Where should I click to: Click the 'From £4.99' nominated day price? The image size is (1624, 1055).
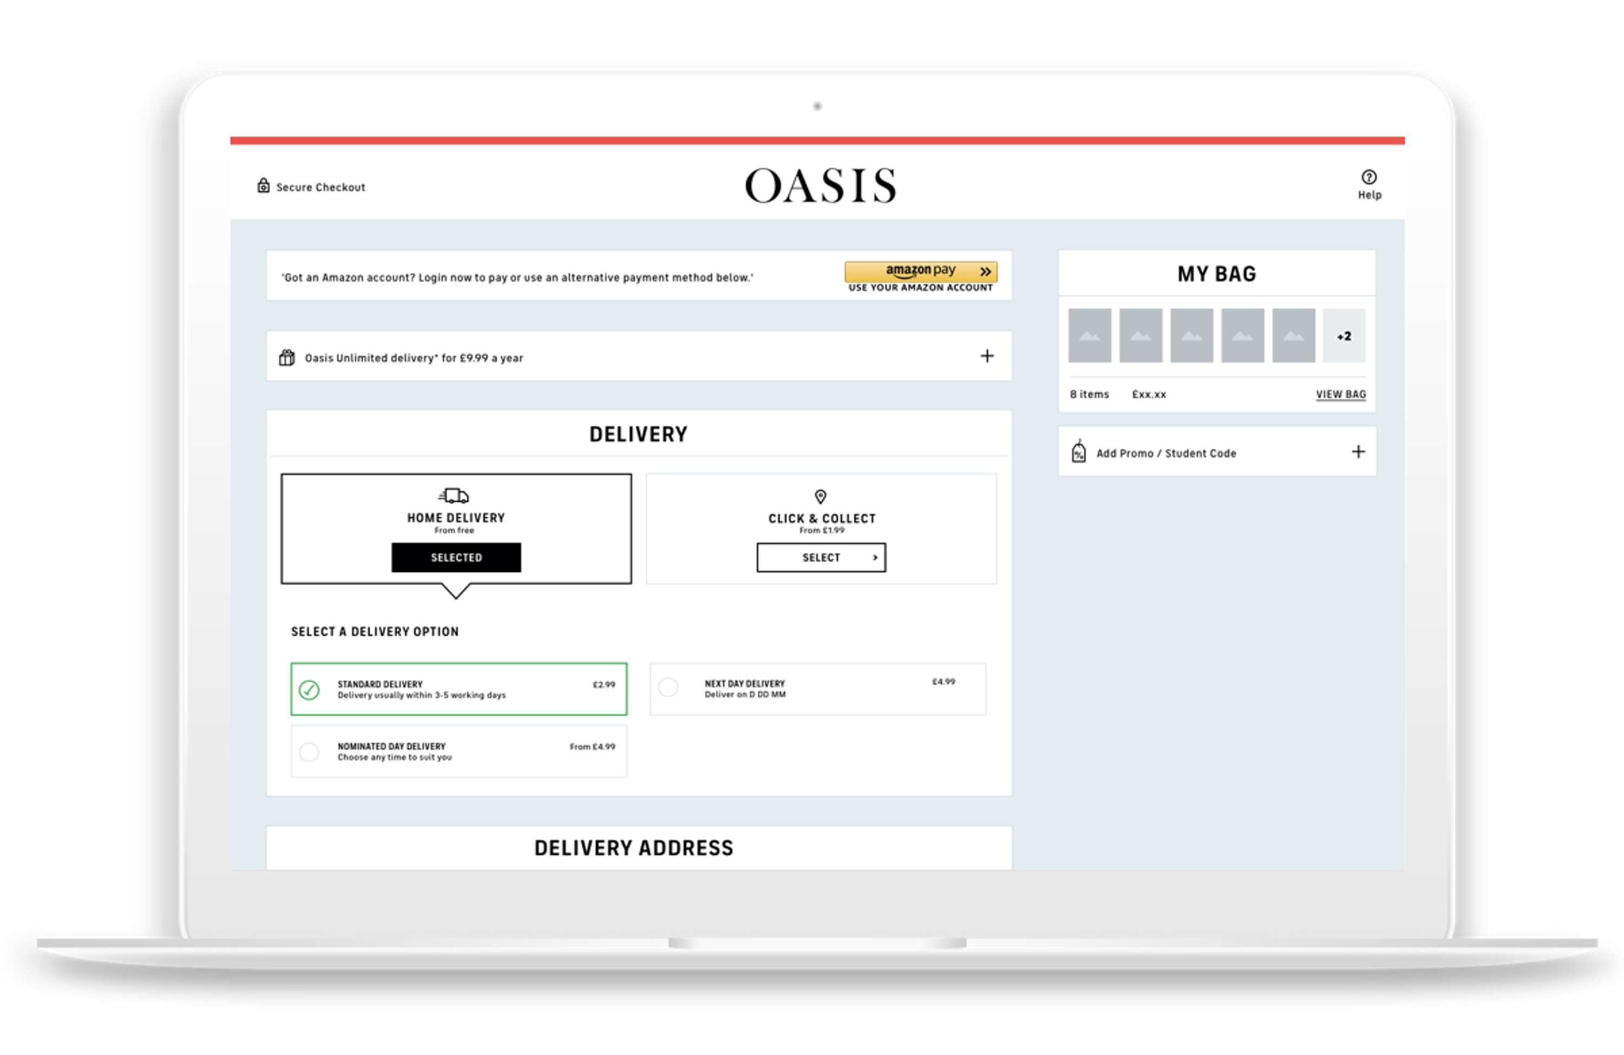click(592, 746)
